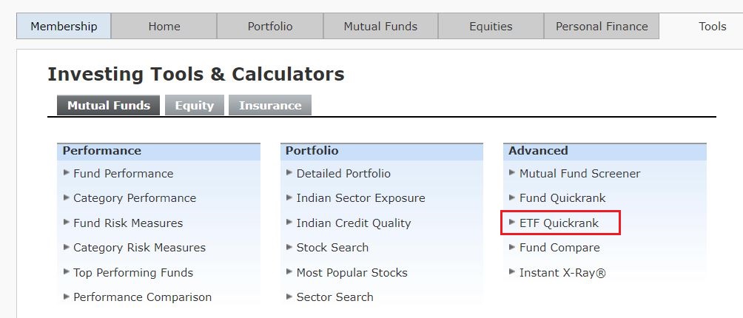Open the Mutual Fund Screener
This screenshot has height=318, width=743.
579,174
